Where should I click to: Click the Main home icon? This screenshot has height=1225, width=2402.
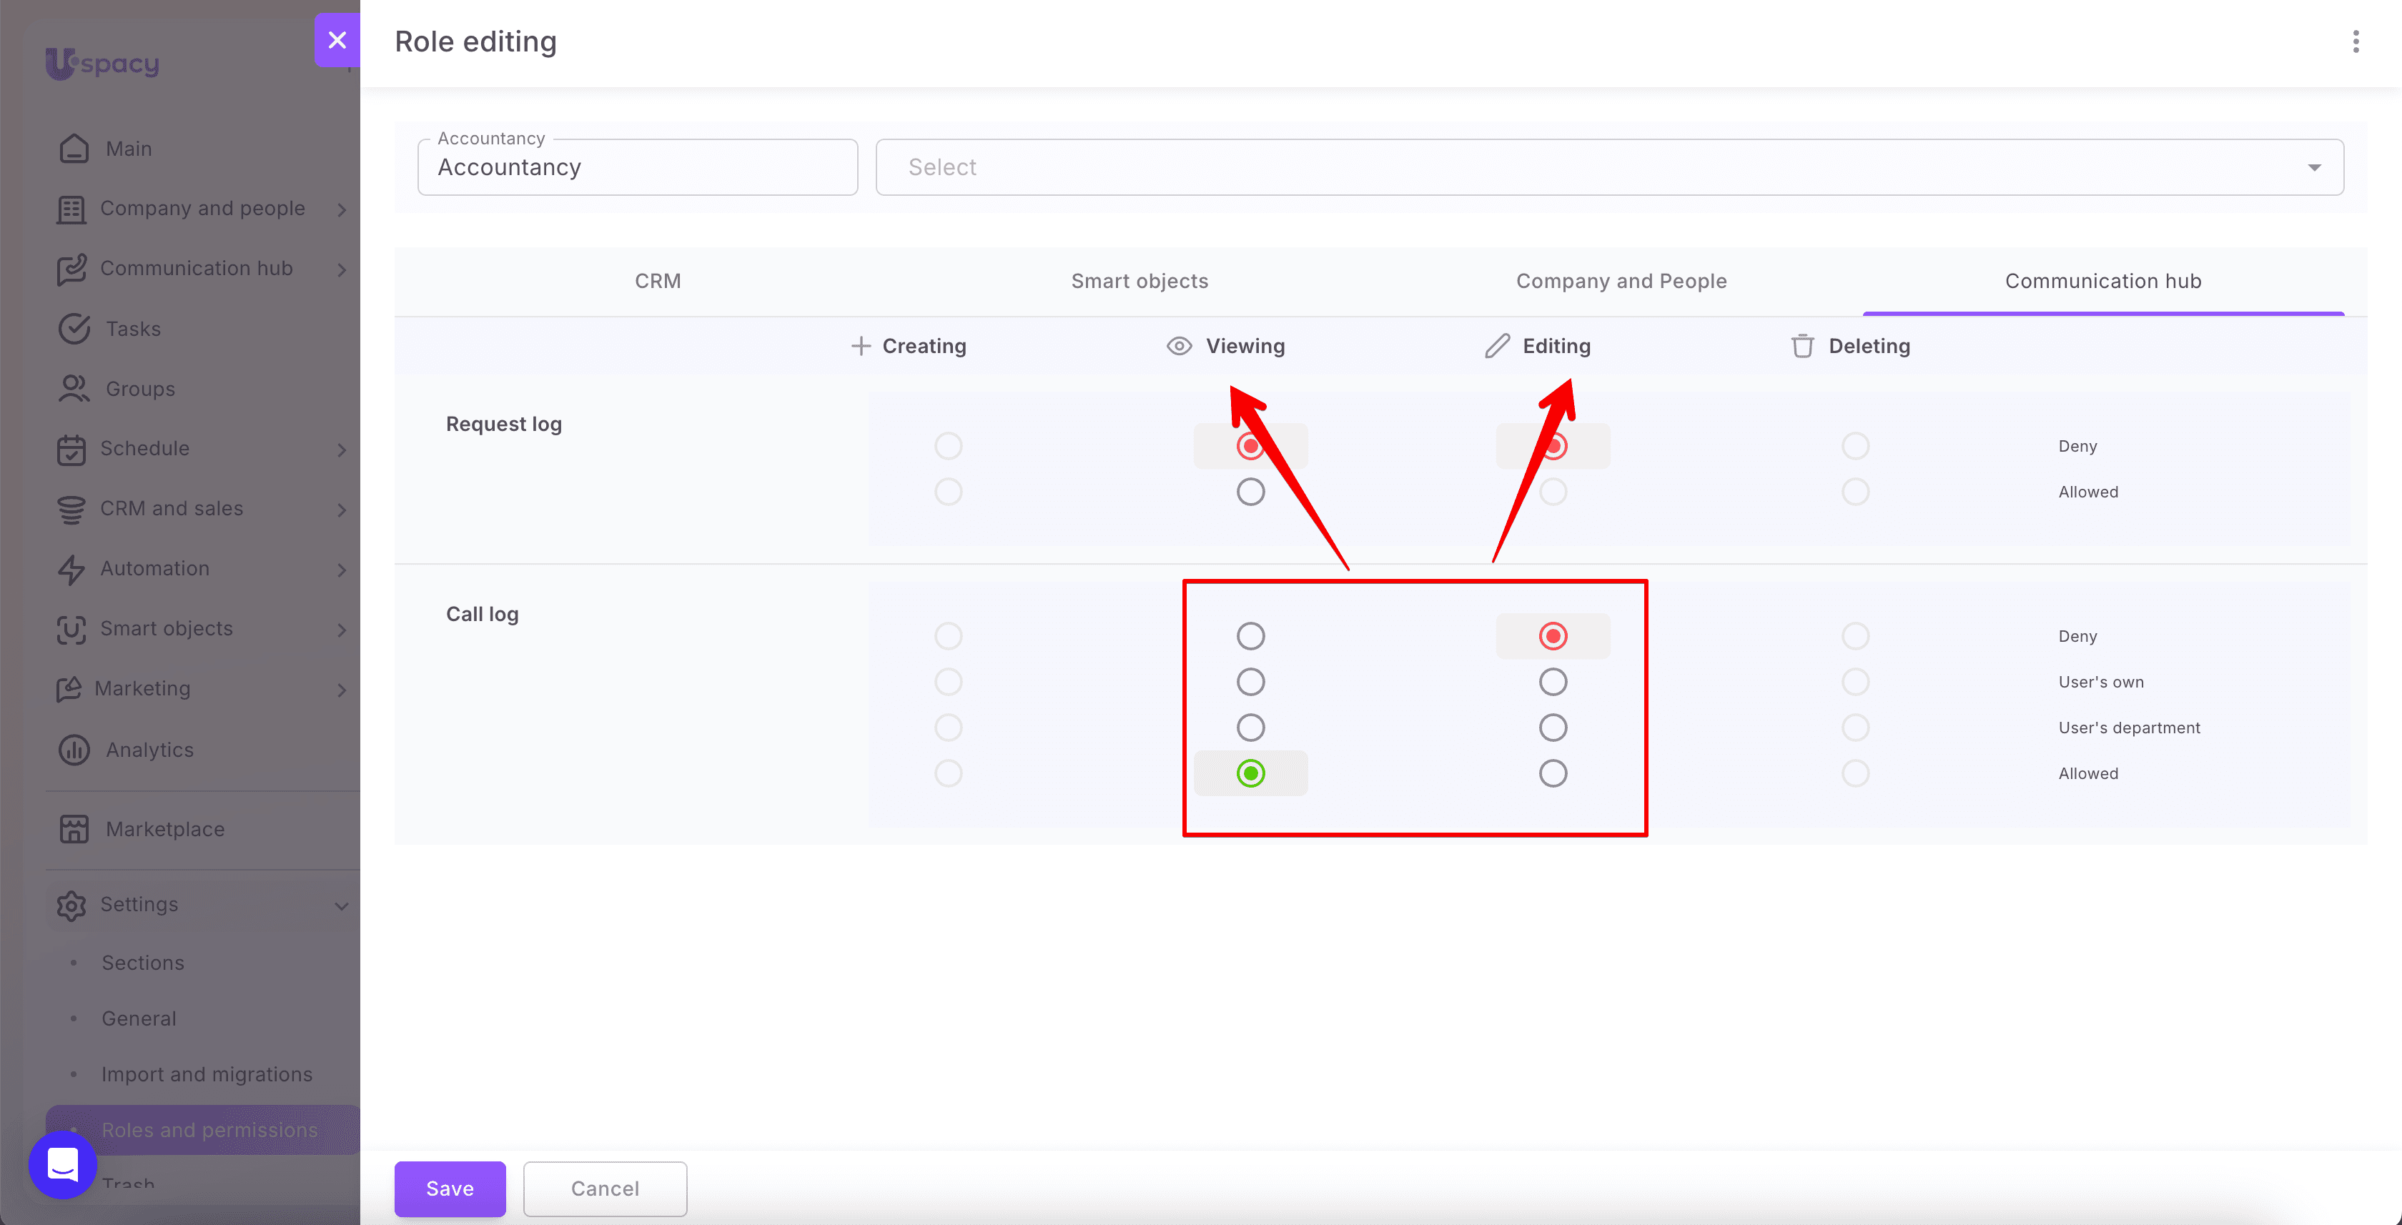(74, 148)
